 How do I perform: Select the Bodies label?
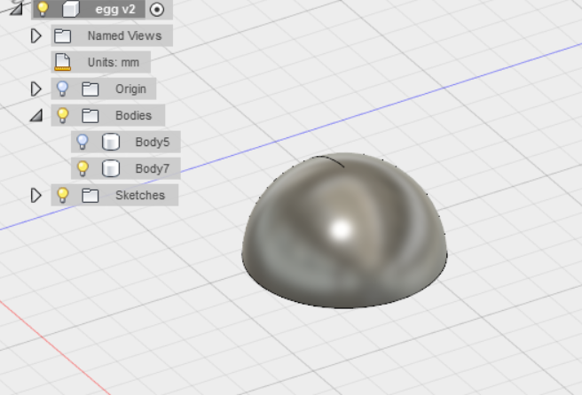coord(134,115)
